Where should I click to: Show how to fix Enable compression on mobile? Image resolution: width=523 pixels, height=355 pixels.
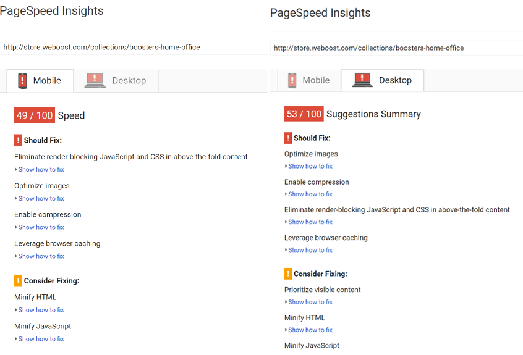click(x=41, y=227)
